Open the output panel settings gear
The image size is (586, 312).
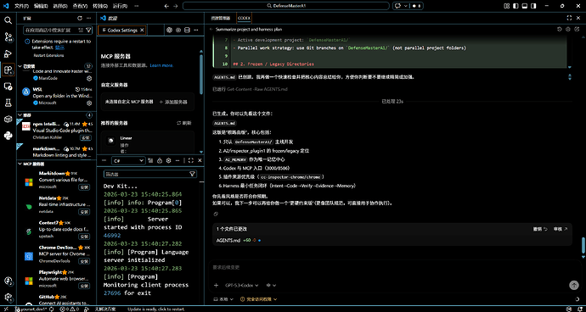click(x=168, y=160)
